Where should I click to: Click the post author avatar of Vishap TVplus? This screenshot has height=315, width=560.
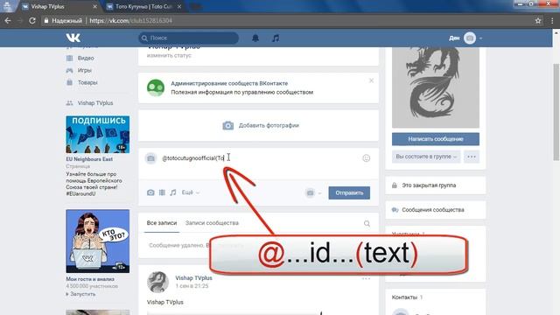157,282
